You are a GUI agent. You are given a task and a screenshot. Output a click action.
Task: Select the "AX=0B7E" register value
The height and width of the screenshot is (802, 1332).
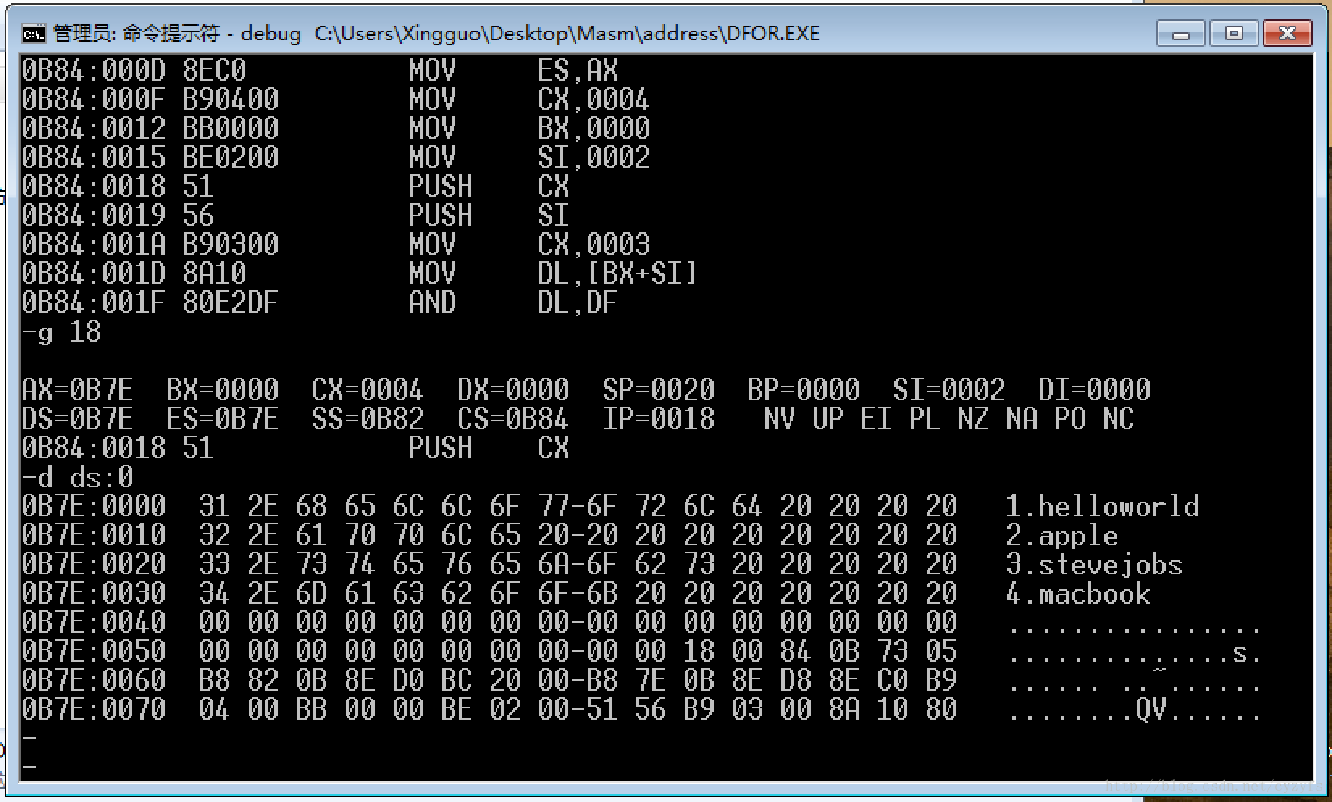pyautogui.click(x=77, y=391)
